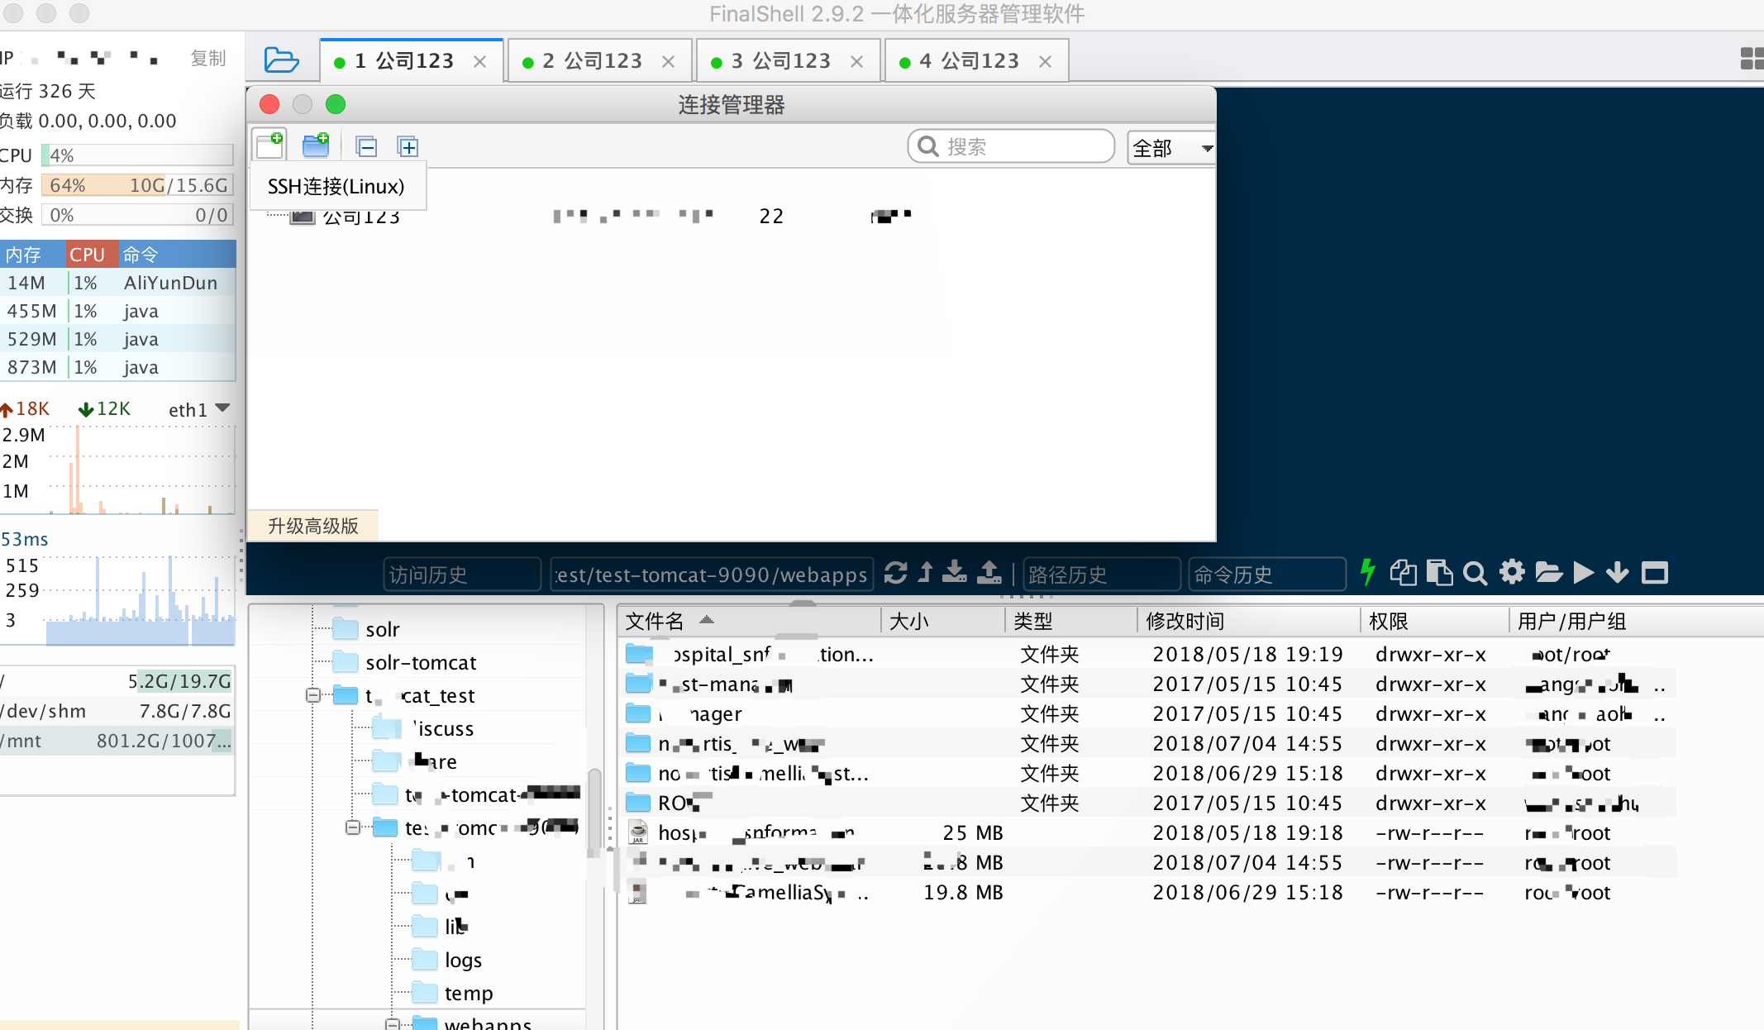1764x1030 pixels.
Task: Select the /mnt disk usage row
Action: pyautogui.click(x=117, y=741)
